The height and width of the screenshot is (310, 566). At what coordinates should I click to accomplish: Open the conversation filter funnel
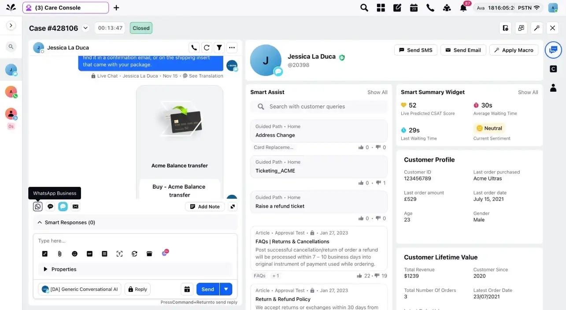pyautogui.click(x=219, y=47)
